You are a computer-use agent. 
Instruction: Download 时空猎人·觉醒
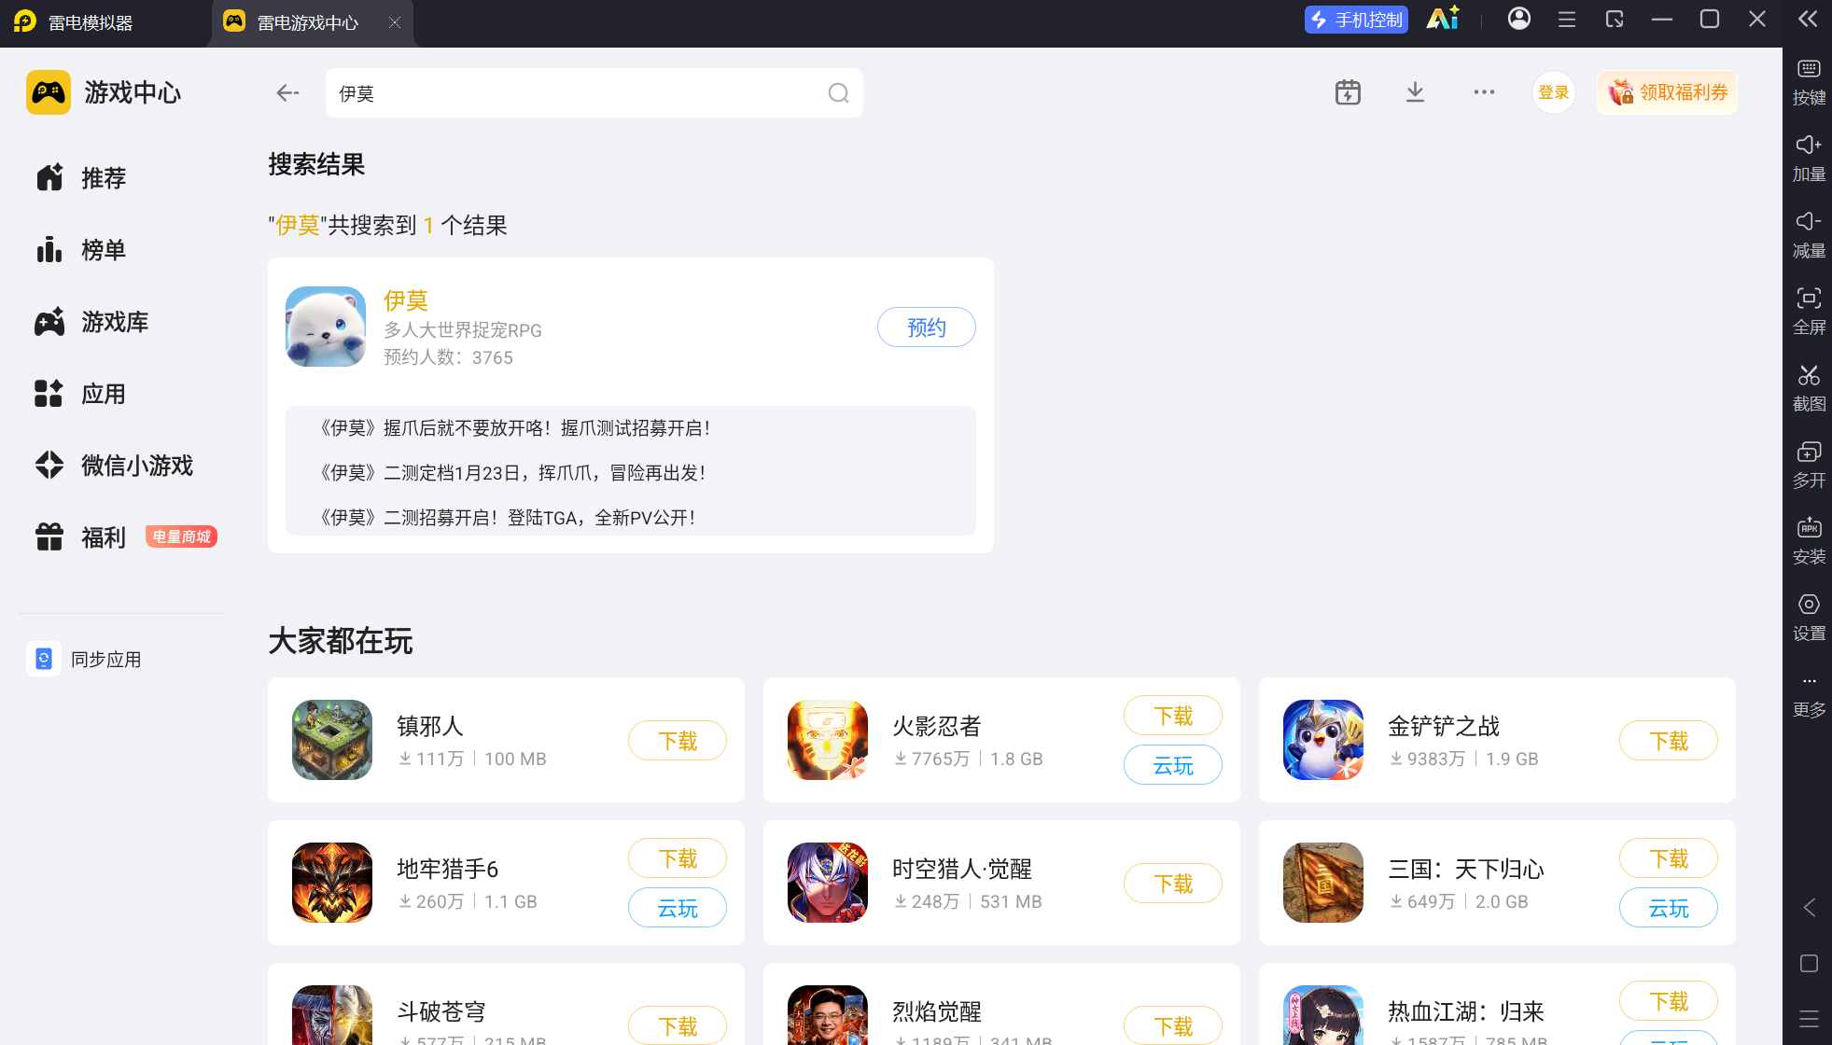tap(1173, 884)
